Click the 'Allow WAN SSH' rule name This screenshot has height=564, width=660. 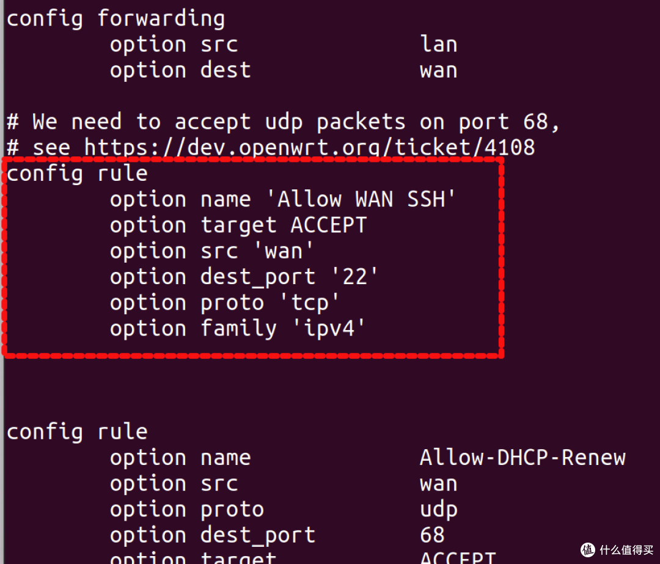tap(367, 200)
